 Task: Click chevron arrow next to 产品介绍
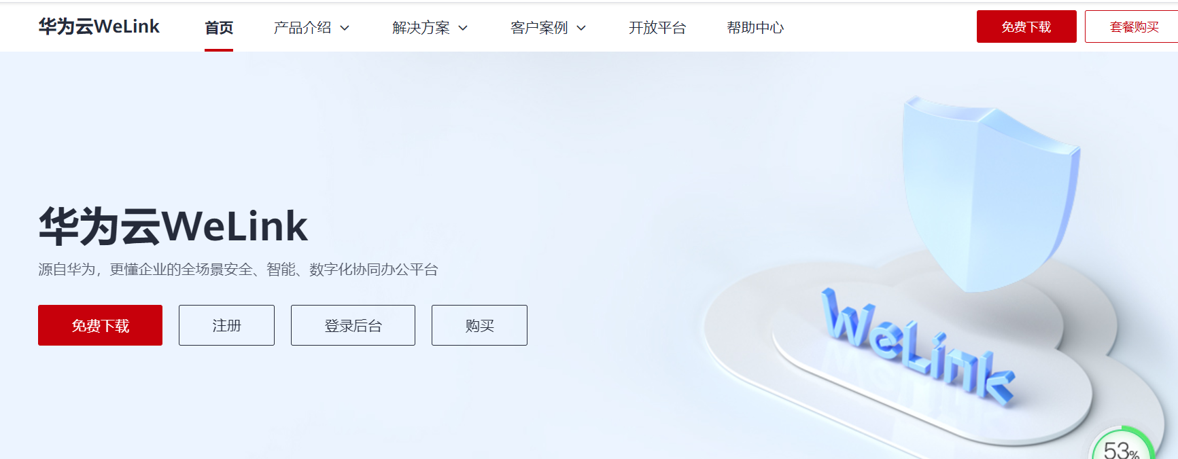coord(345,28)
